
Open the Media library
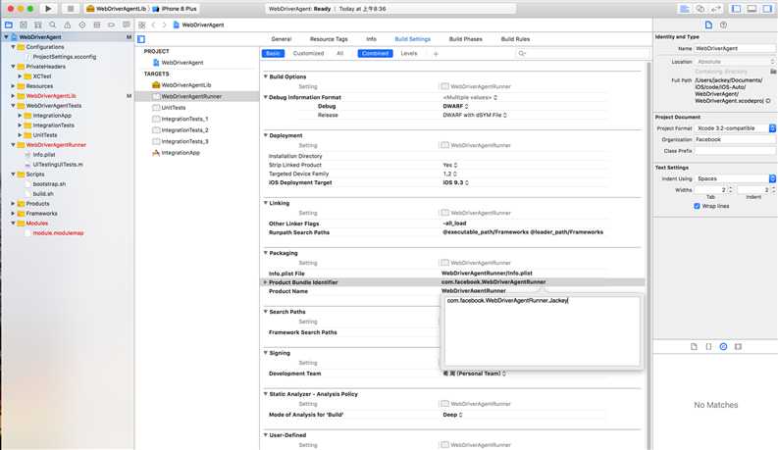(739, 346)
